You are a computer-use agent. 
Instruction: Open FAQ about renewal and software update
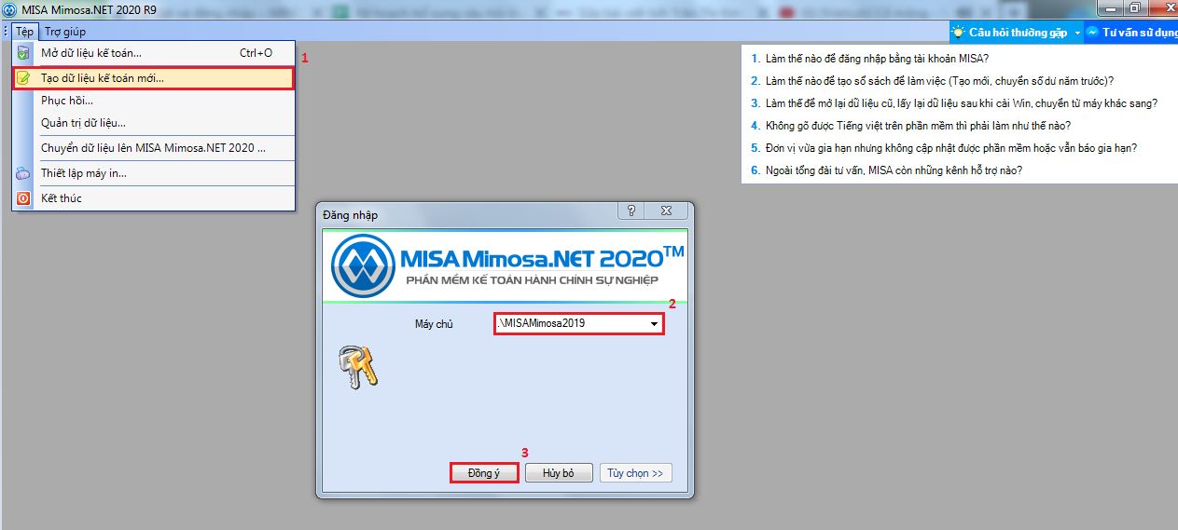pyautogui.click(x=950, y=147)
